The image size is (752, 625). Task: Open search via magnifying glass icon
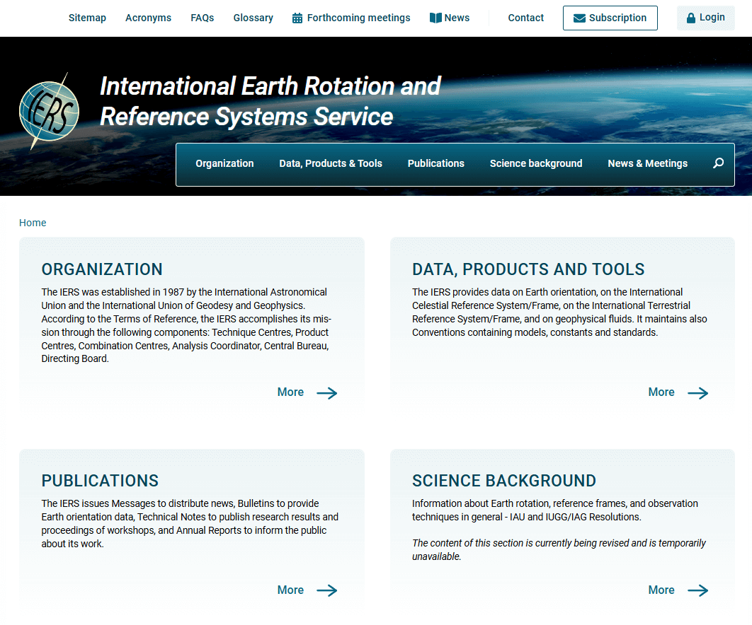[718, 163]
